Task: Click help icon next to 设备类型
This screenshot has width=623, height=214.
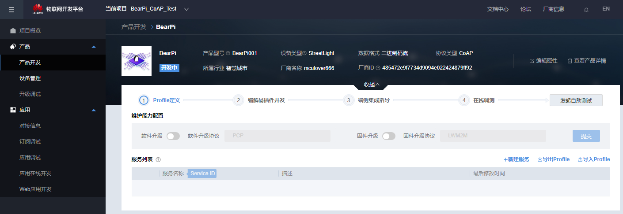Action: (x=304, y=53)
